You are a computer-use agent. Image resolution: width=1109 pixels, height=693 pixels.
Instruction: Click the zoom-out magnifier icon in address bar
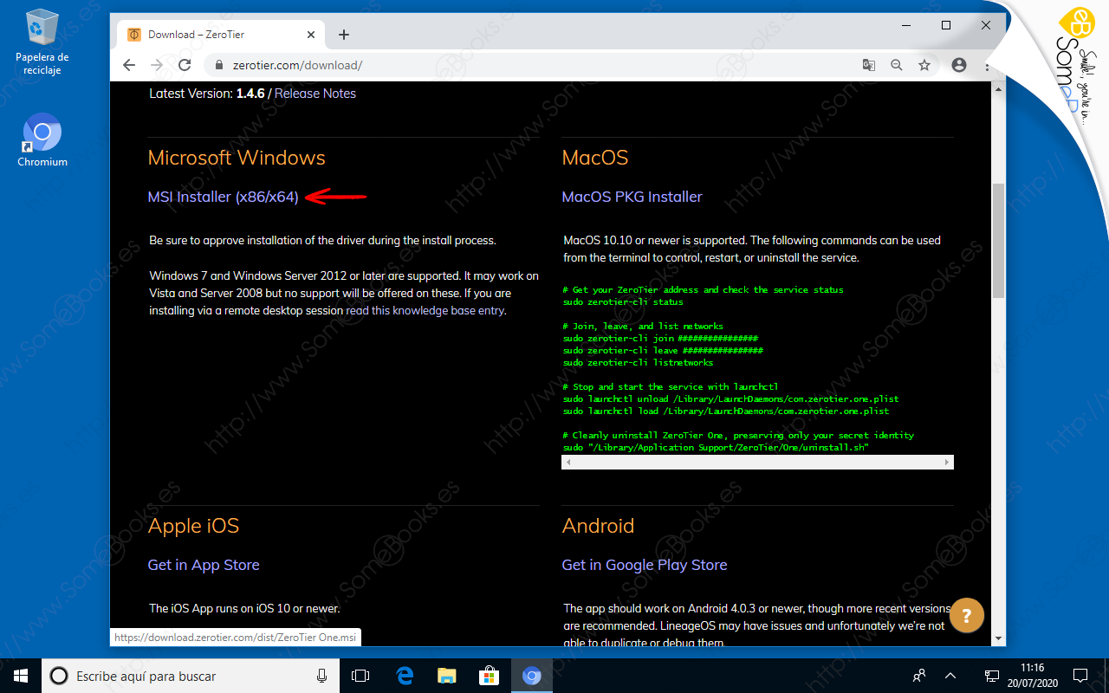point(897,64)
